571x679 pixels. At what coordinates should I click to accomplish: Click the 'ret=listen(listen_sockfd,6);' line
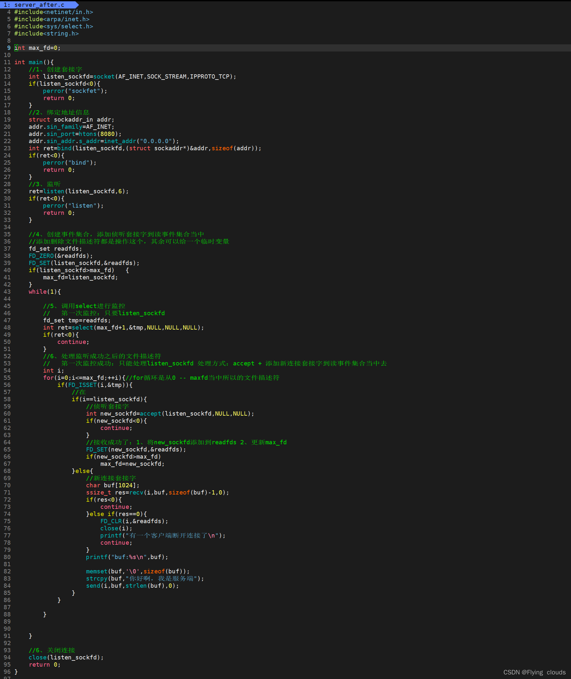[x=79, y=191]
